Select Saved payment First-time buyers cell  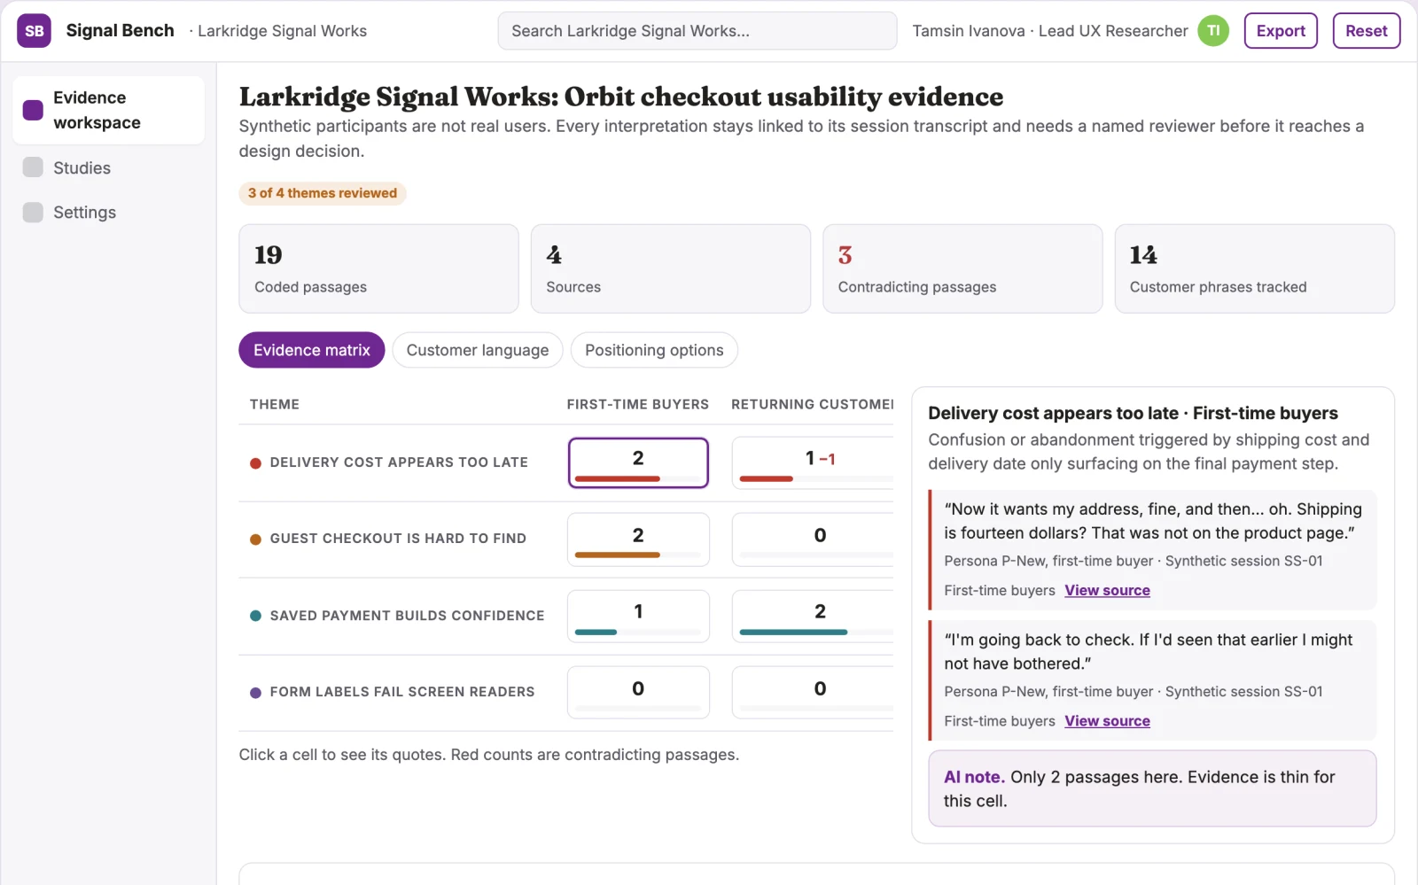point(638,616)
